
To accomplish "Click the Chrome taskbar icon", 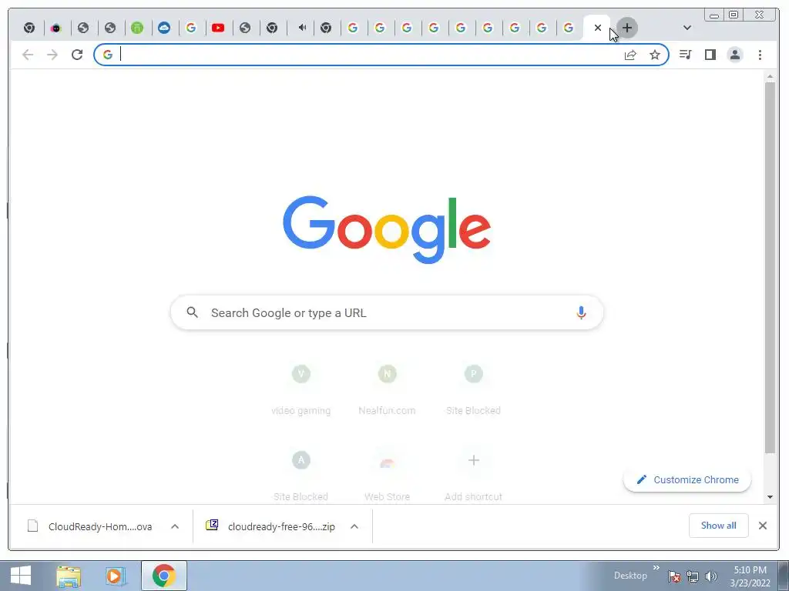I will tap(164, 576).
